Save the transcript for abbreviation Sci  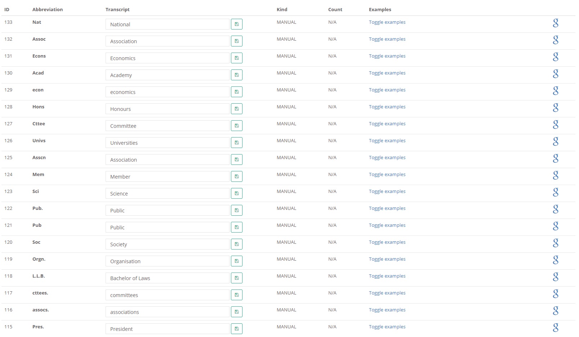point(237,193)
